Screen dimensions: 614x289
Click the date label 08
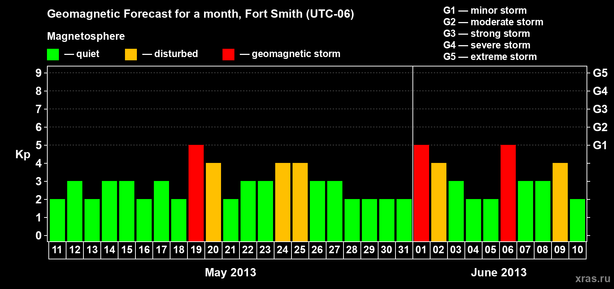click(x=543, y=250)
